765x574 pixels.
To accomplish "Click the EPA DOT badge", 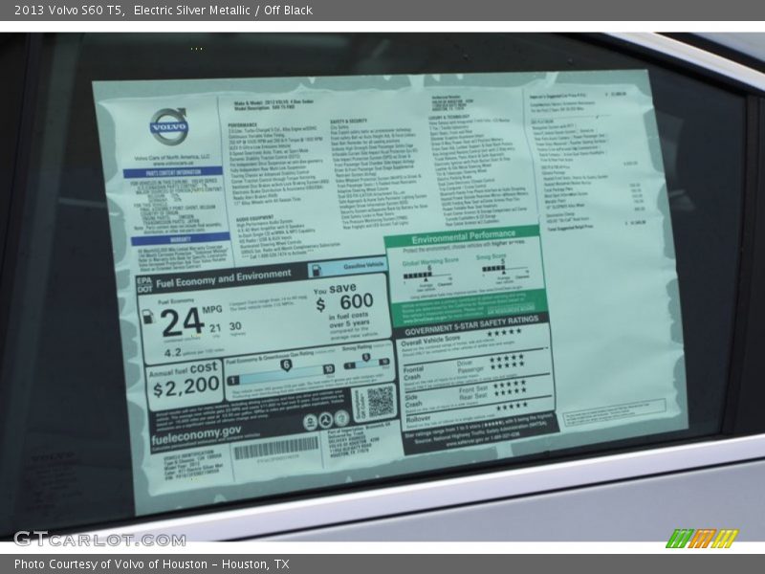I will (144, 285).
